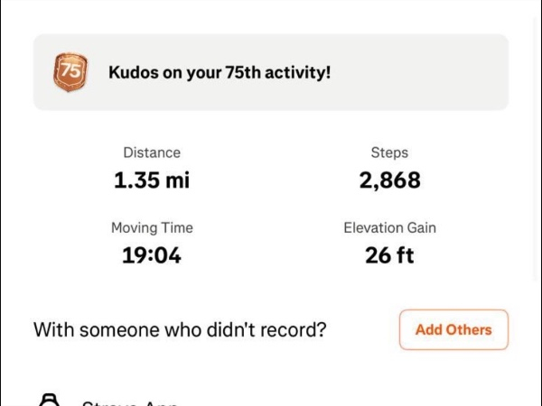Tap the 75th activity badge icon
Image resolution: width=542 pixels, height=406 pixels.
coord(70,71)
